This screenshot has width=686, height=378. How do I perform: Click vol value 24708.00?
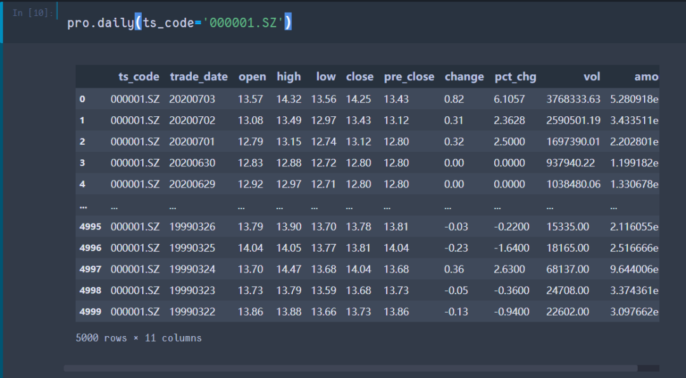pyautogui.click(x=567, y=290)
